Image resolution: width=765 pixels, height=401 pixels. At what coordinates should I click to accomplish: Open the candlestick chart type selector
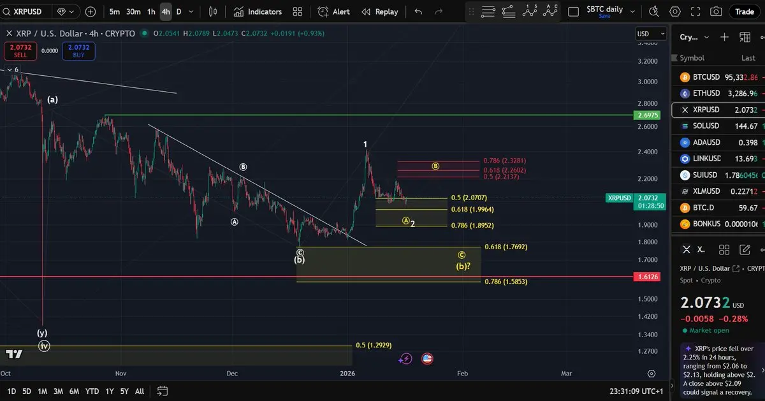coord(213,11)
